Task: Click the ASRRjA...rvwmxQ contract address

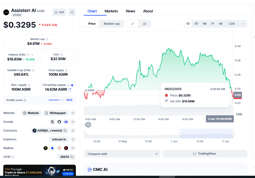Action: pyautogui.click(x=50, y=131)
